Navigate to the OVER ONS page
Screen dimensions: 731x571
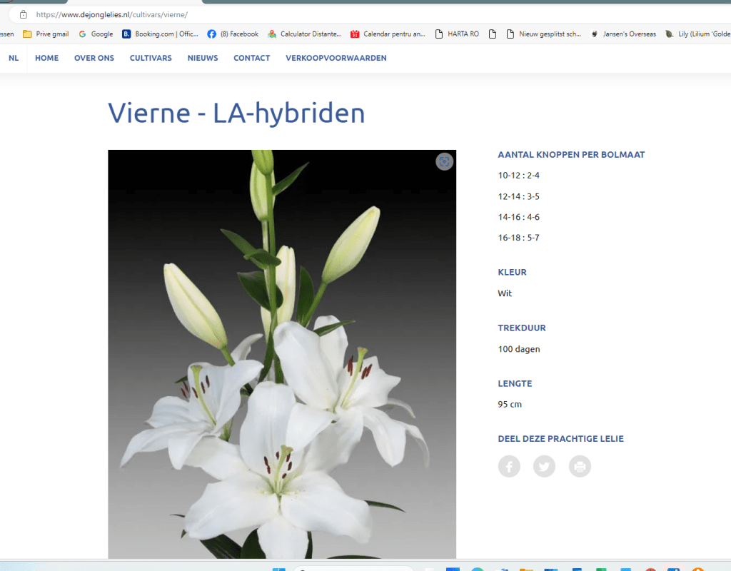point(94,58)
